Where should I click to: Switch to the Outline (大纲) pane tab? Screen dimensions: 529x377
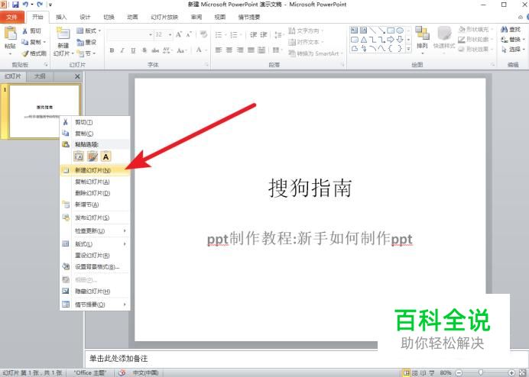(x=40, y=76)
